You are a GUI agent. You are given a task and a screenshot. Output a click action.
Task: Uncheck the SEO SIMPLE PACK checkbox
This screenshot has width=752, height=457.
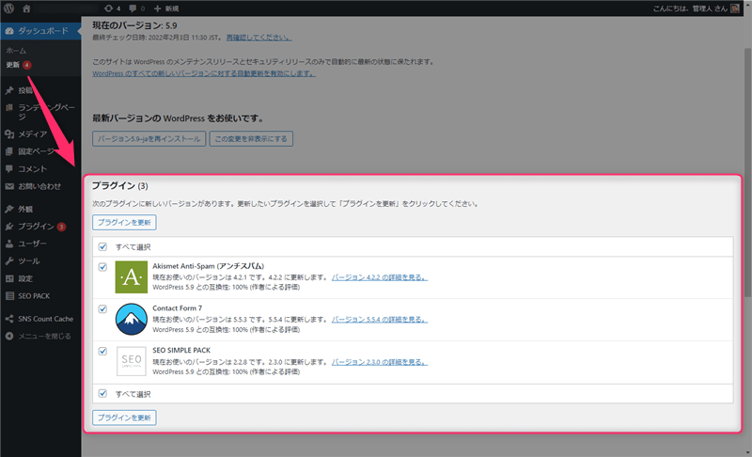(102, 351)
